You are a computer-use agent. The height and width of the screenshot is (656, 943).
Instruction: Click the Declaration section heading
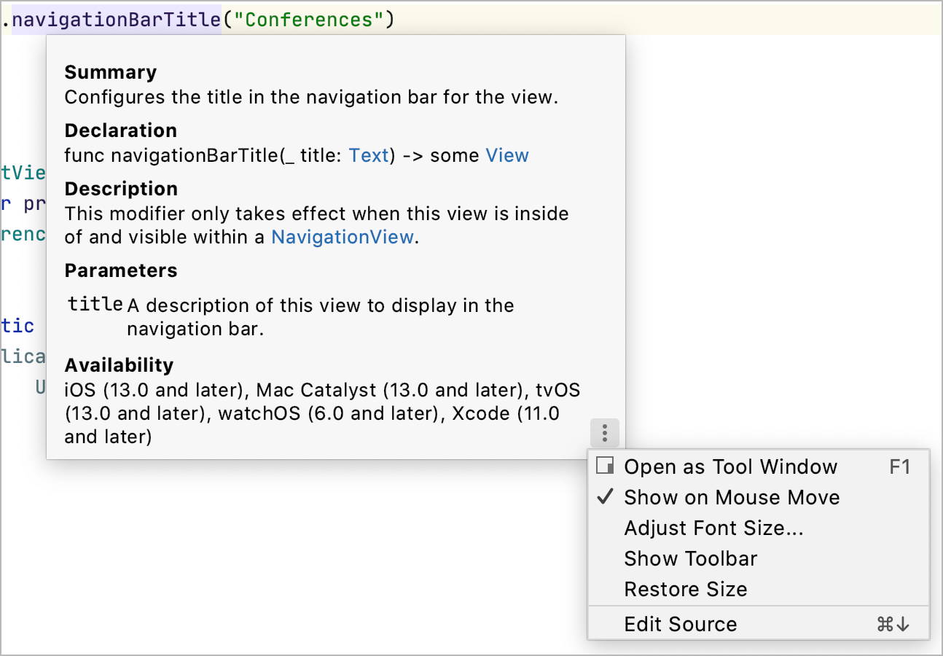coord(120,130)
